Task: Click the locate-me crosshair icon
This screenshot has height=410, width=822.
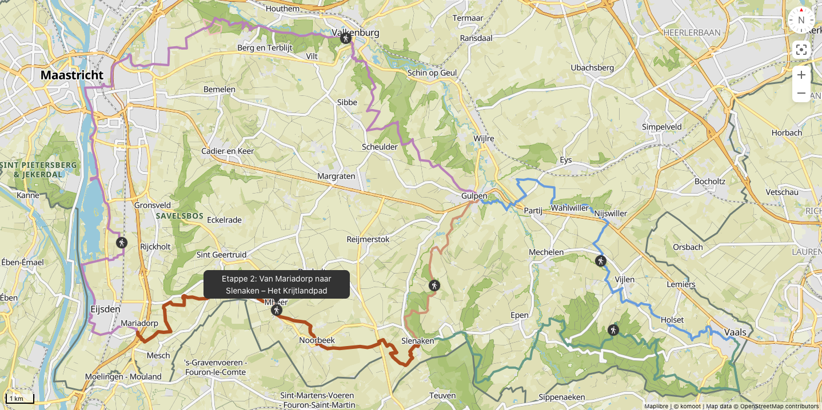Action: pyautogui.click(x=801, y=50)
